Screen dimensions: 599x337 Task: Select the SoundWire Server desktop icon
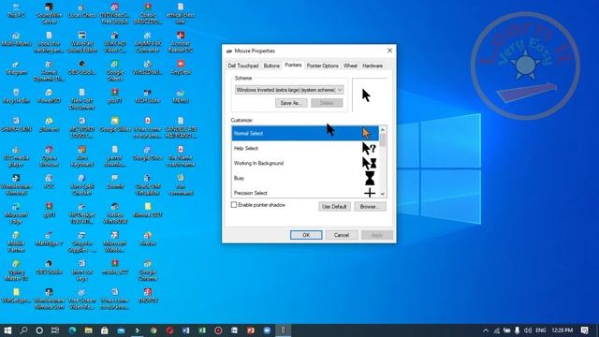pyautogui.click(x=49, y=13)
